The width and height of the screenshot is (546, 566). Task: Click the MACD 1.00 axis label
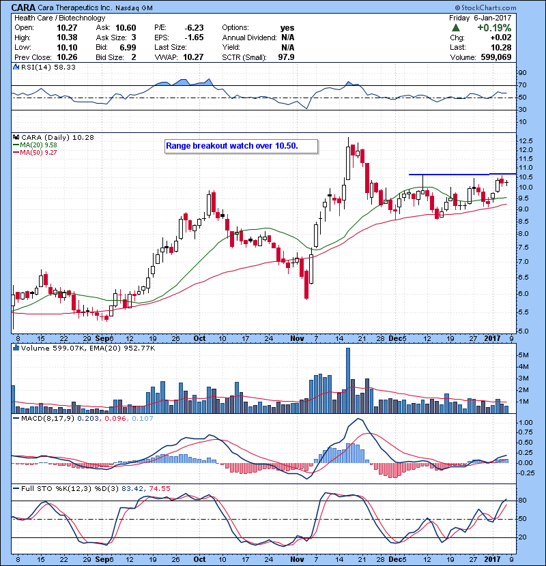(526, 422)
